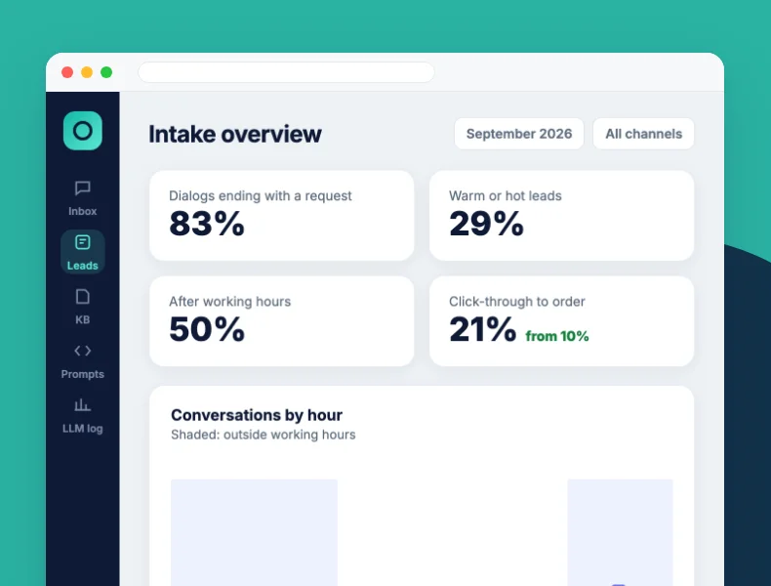This screenshot has height=586, width=771.
Task: Click the KB label in sidebar
Action: [83, 319]
